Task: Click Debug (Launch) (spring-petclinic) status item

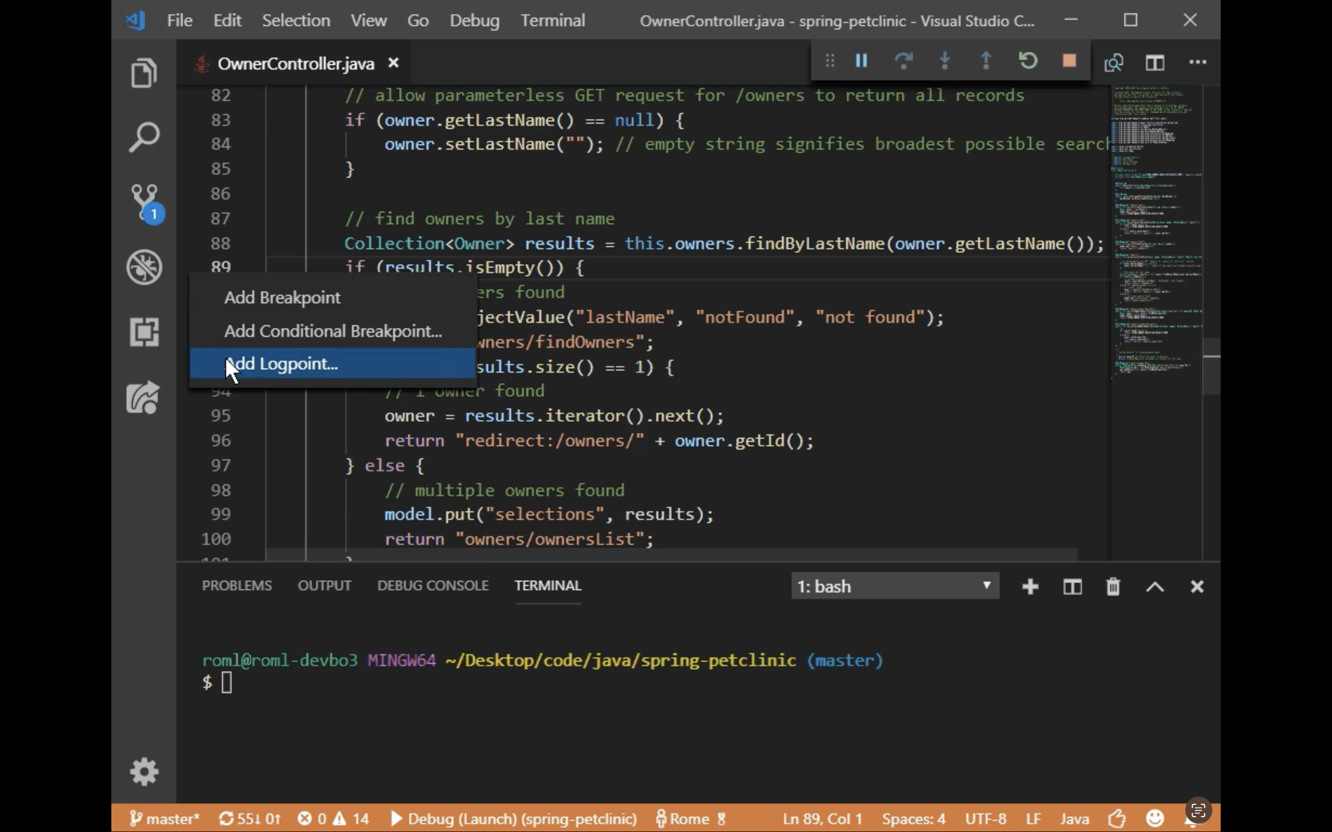Action: (x=513, y=819)
